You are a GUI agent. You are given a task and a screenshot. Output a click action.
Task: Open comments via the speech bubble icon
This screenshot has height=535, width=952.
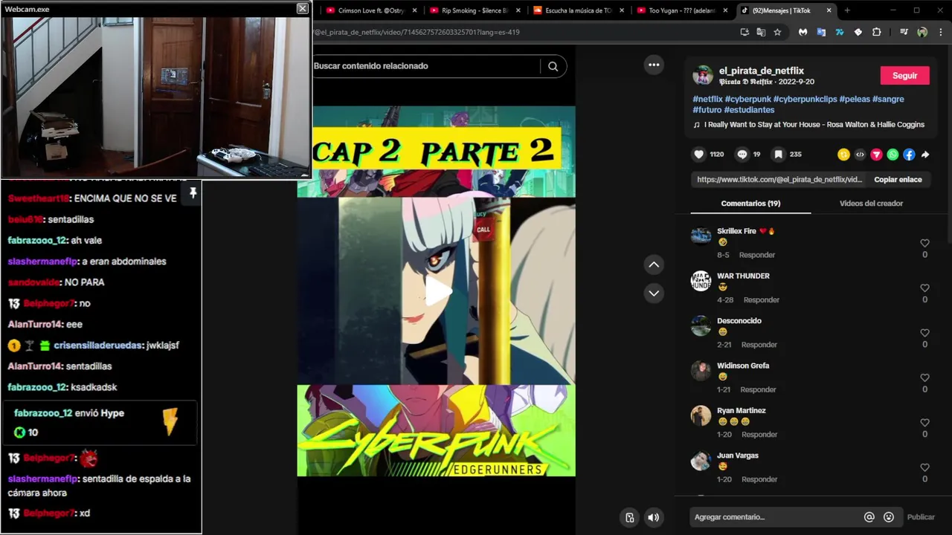tap(742, 155)
